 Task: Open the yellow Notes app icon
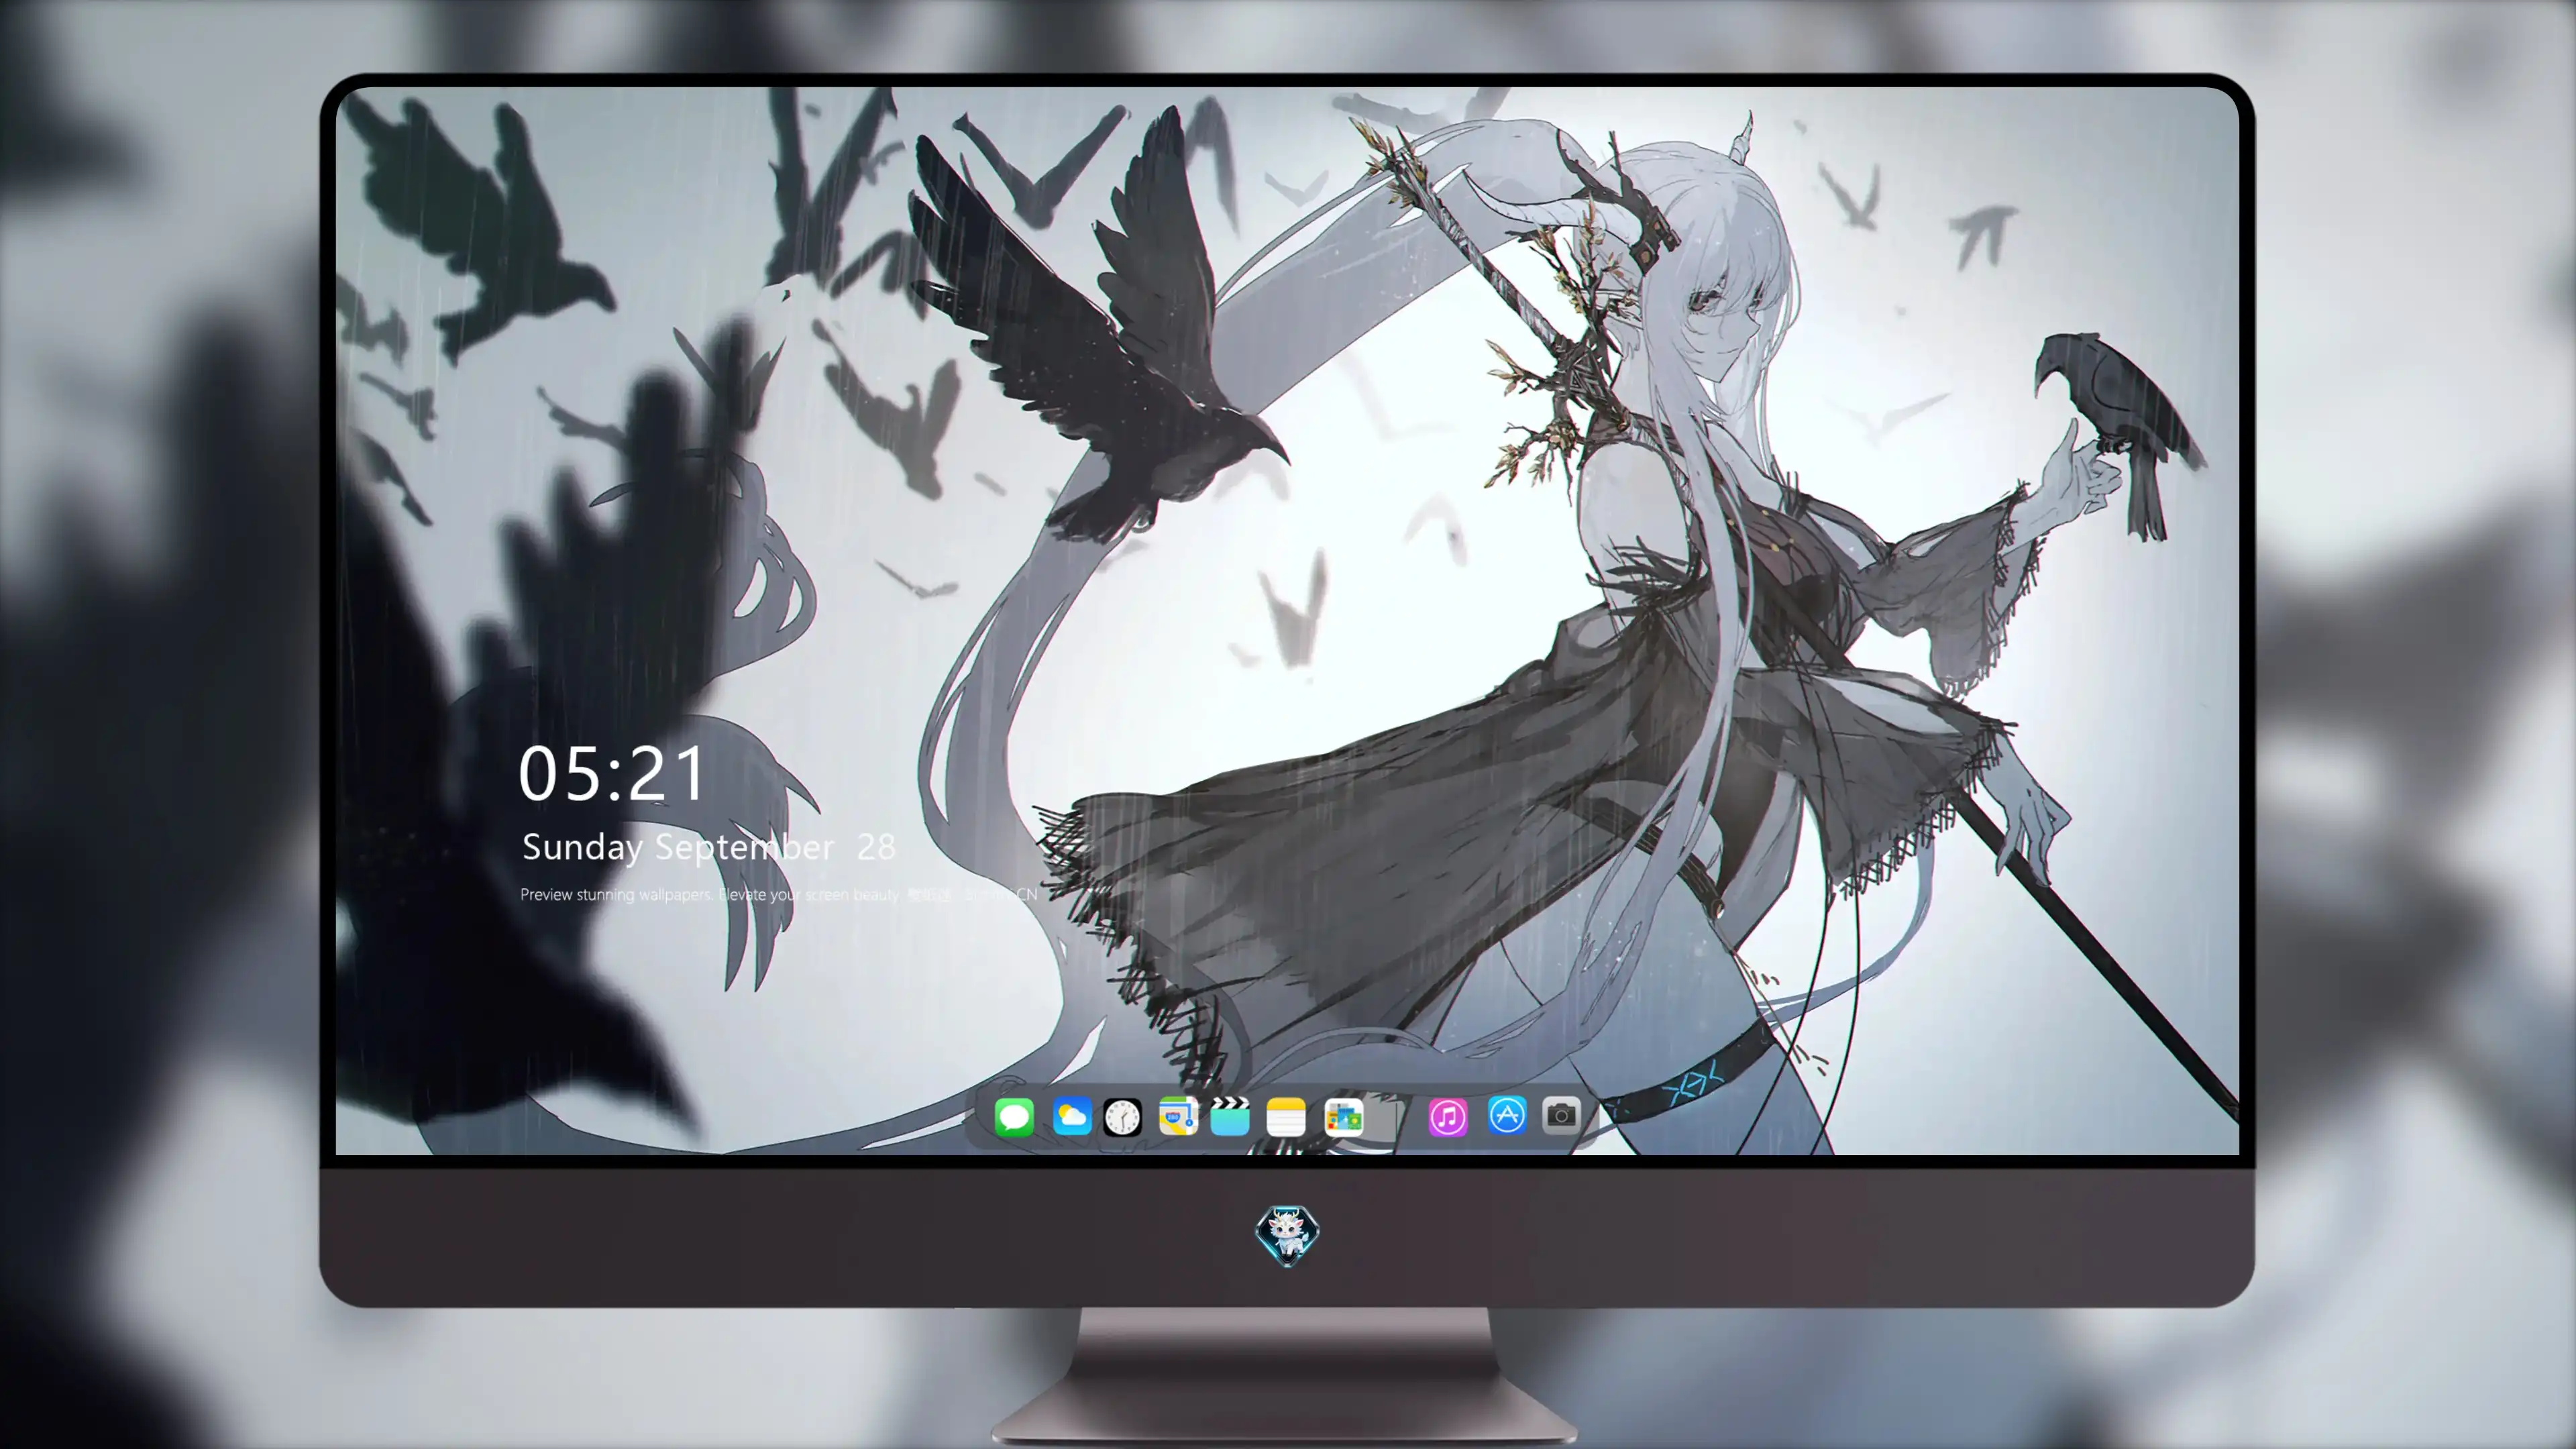pos(1286,1116)
